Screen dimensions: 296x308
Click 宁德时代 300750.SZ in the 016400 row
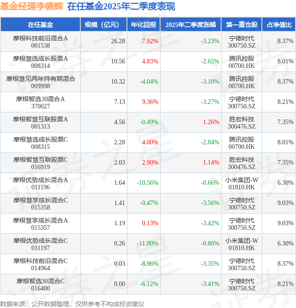coord(242,285)
